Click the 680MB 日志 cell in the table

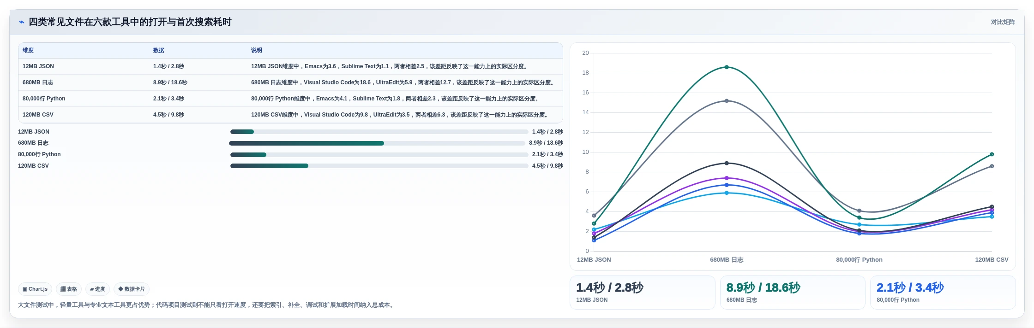[x=38, y=82]
